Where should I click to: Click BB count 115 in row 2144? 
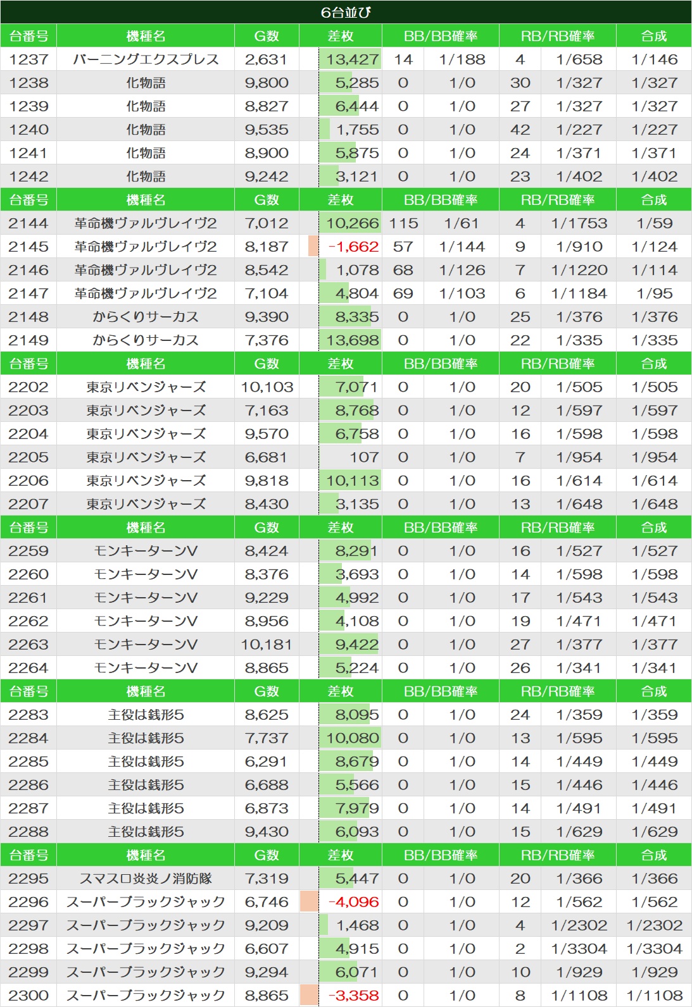[403, 223]
